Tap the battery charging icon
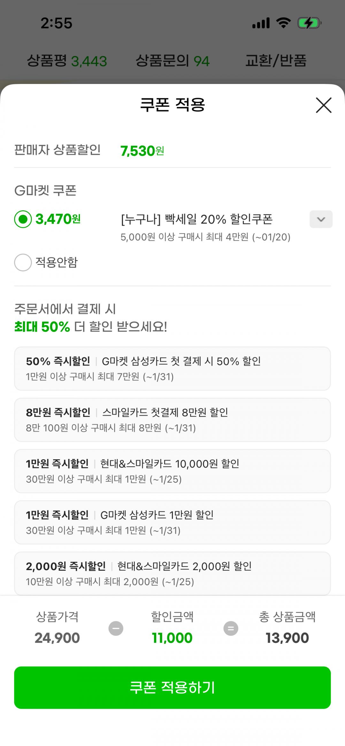 click(x=309, y=23)
